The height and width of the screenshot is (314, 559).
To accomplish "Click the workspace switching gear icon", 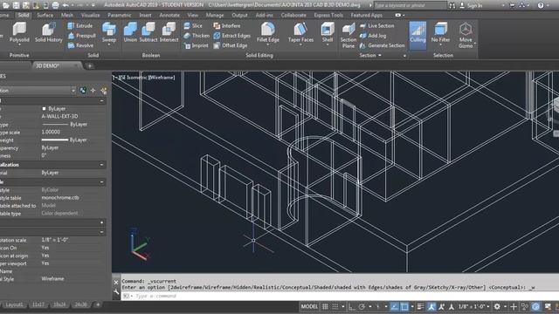I will tap(497, 306).
